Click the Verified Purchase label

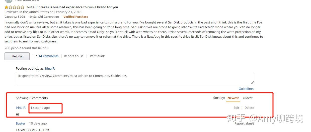[76, 17]
